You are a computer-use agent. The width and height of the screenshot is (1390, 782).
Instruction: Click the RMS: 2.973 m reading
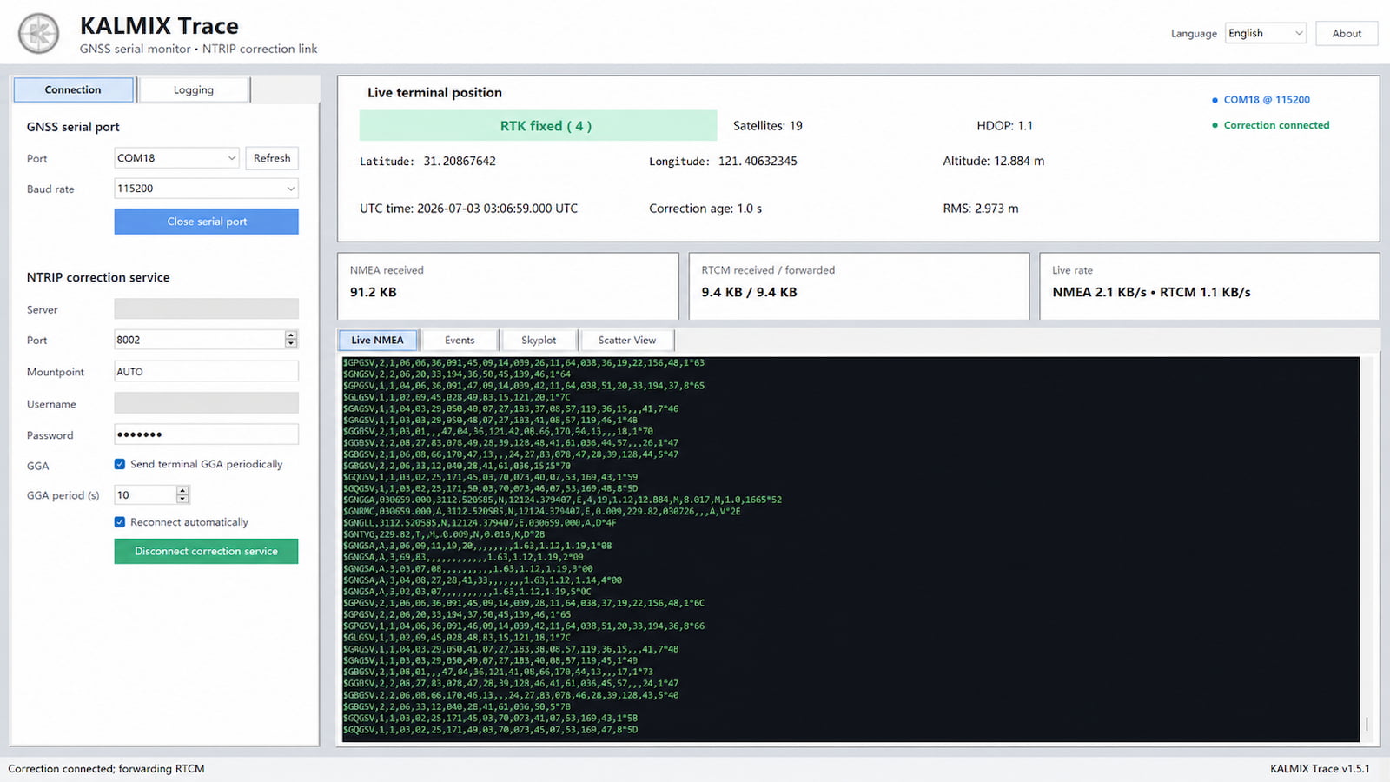981,209
